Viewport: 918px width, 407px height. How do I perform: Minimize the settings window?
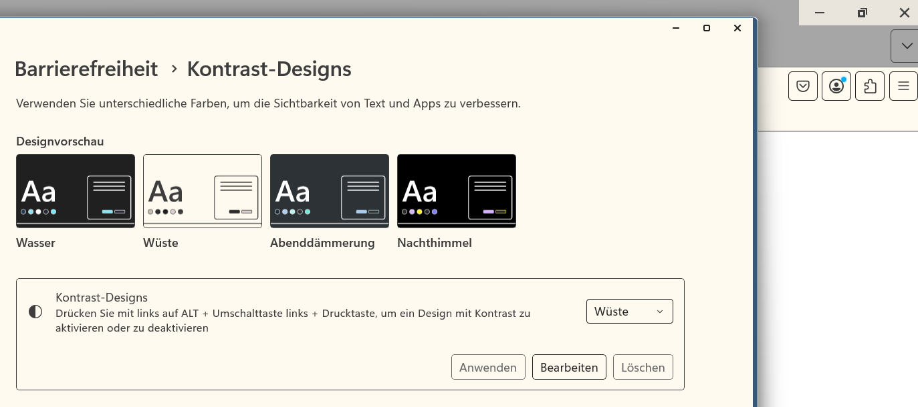676,28
